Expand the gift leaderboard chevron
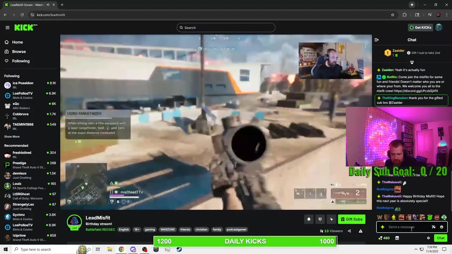The image size is (452, 254). coord(412,62)
